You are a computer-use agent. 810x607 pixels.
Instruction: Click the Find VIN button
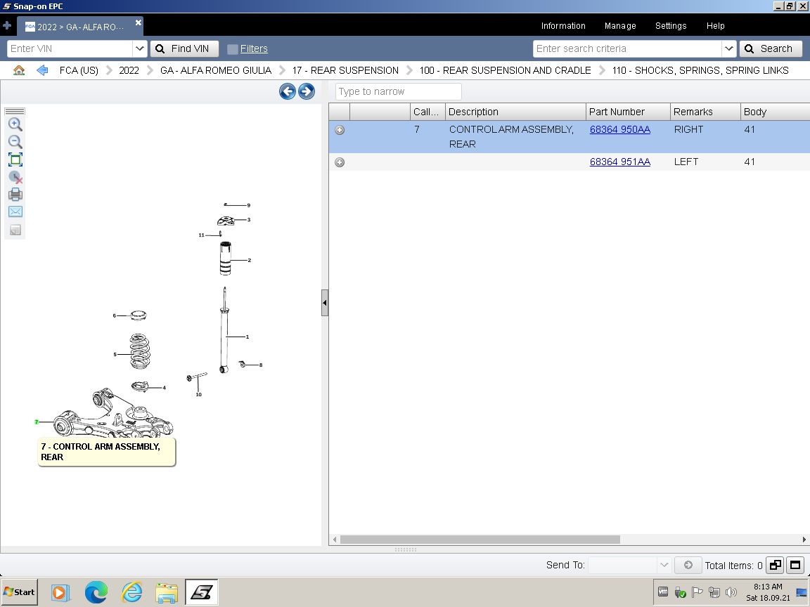click(184, 48)
